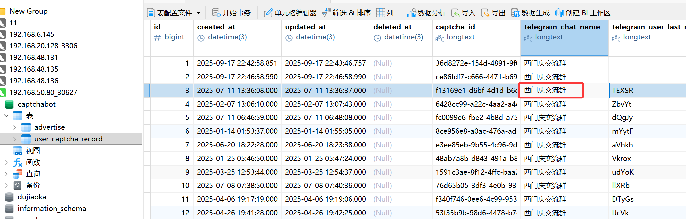
Task: Click captcha_id cell 36d8272e-154d-4891
Action: point(476,63)
